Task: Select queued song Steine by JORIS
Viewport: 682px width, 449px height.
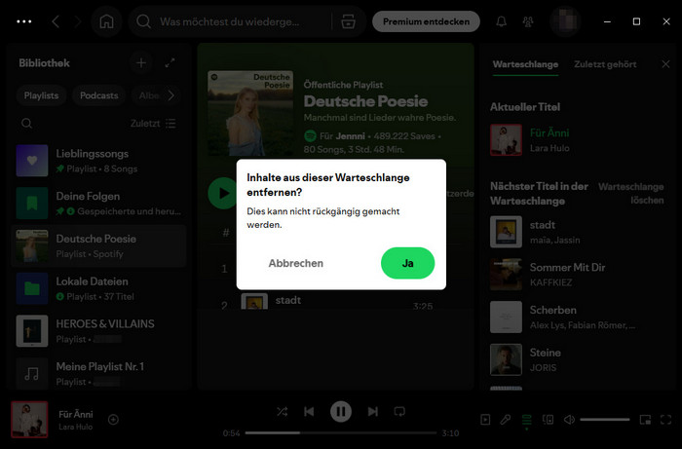Action: 577,360
